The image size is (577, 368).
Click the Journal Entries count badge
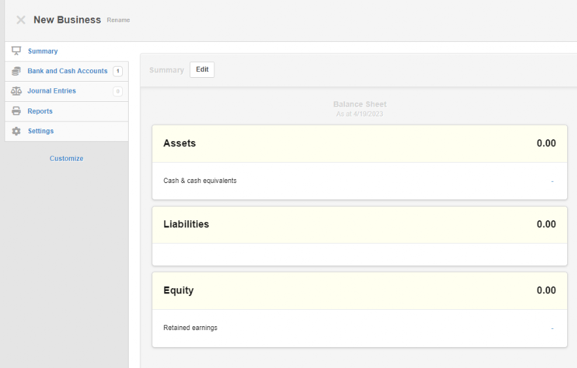pyautogui.click(x=118, y=92)
